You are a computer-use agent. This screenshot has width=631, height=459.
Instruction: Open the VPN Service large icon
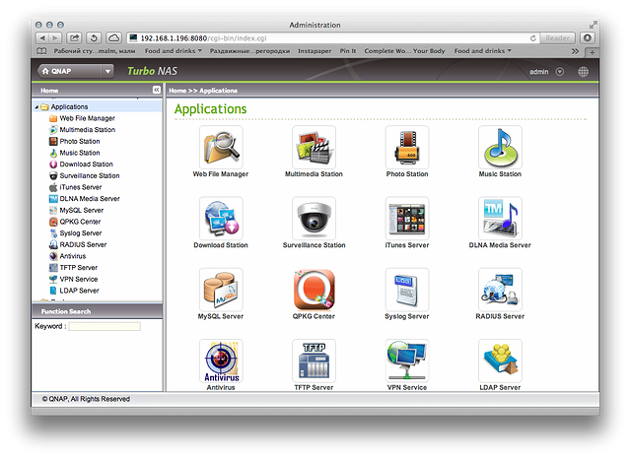[x=407, y=361]
